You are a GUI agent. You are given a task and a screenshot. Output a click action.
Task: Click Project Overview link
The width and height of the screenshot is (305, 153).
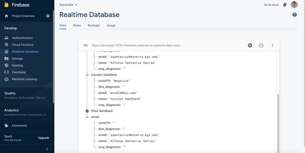point(23,16)
